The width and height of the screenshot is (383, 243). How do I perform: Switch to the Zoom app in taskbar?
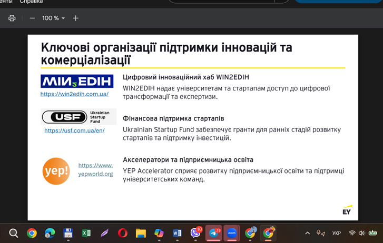point(232,233)
